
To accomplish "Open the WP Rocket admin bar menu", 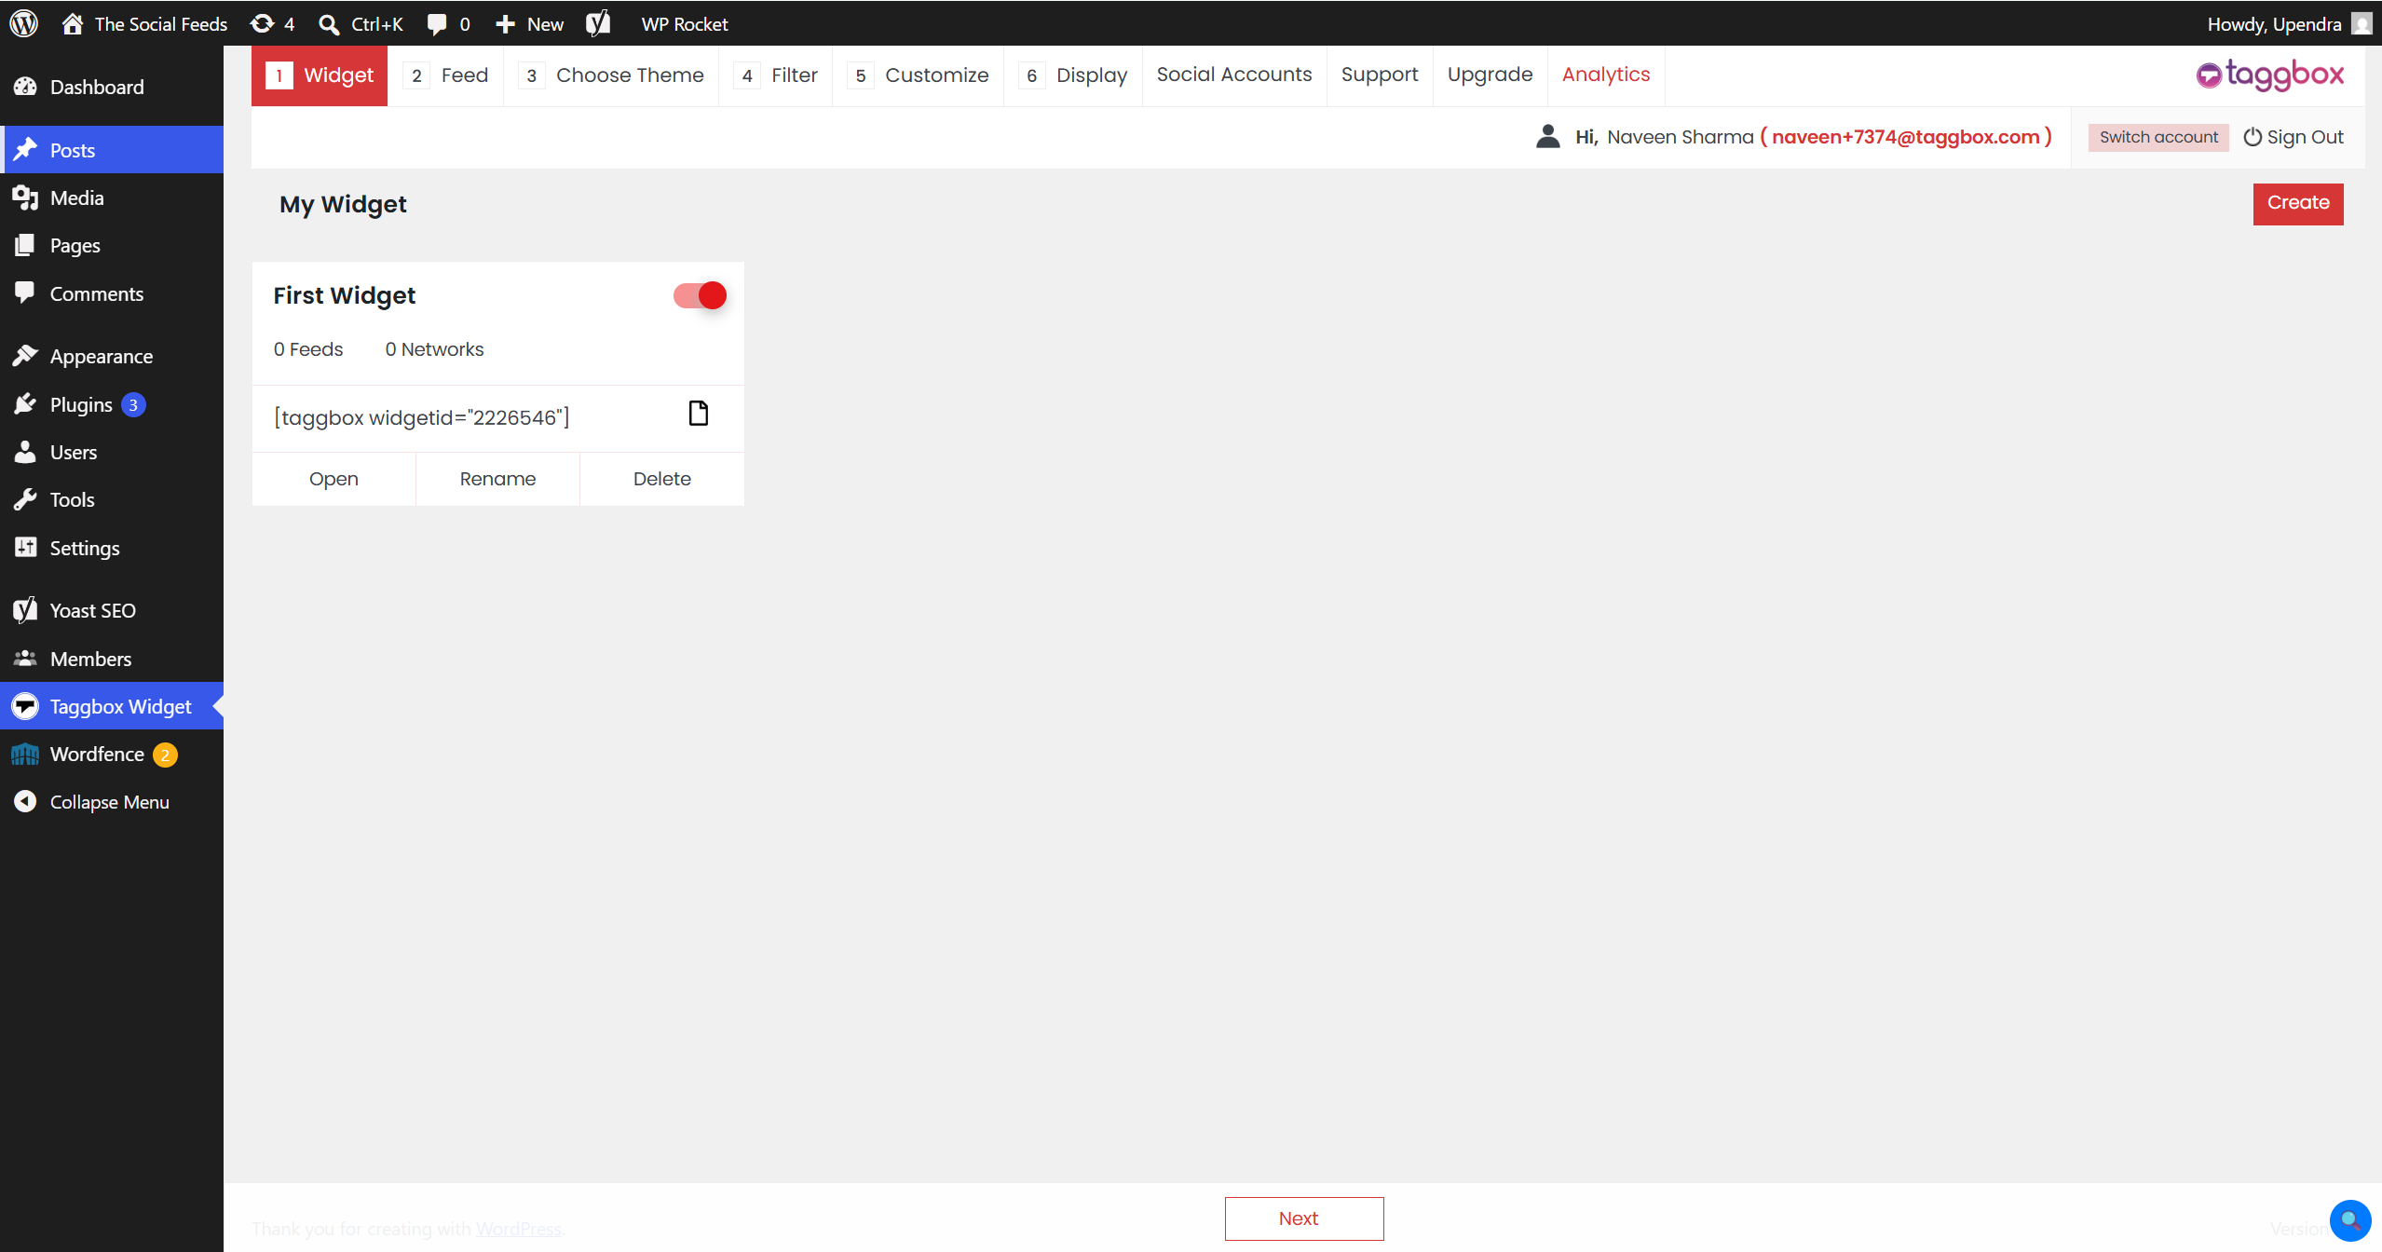I will 685,23.
